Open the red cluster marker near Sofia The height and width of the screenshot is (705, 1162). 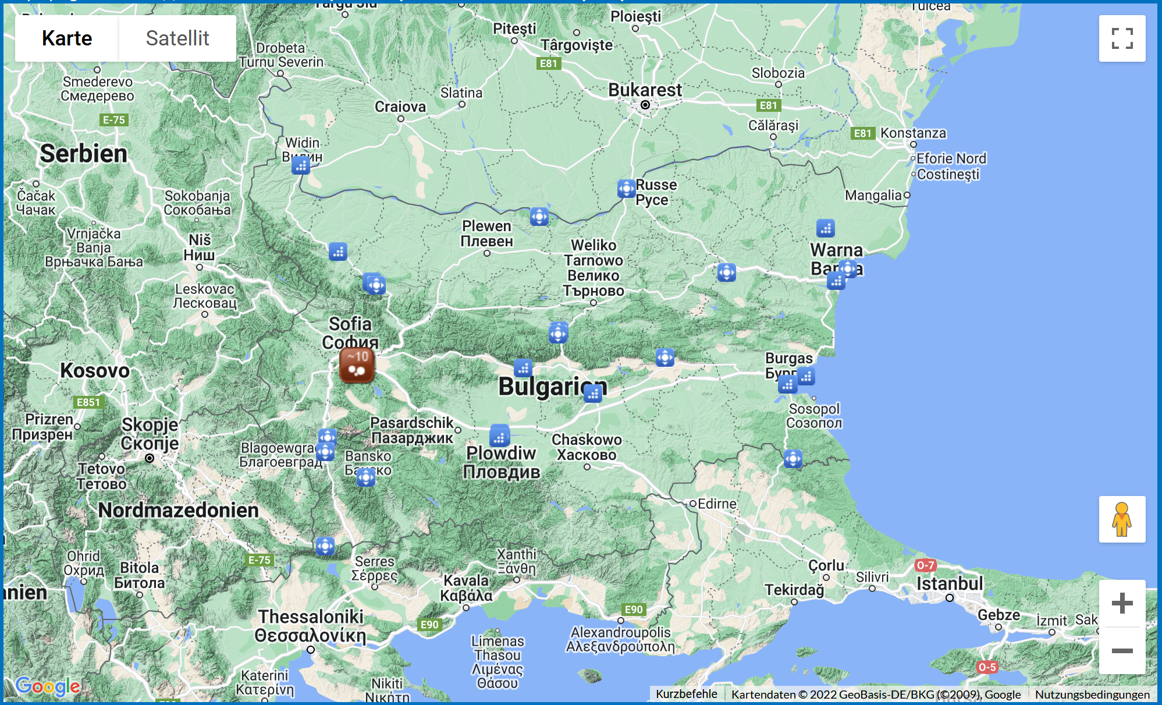pos(357,365)
